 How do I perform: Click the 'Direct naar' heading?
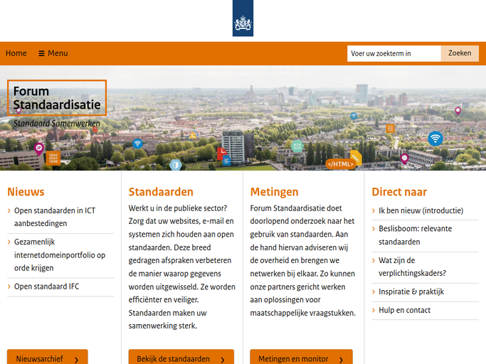pos(399,192)
